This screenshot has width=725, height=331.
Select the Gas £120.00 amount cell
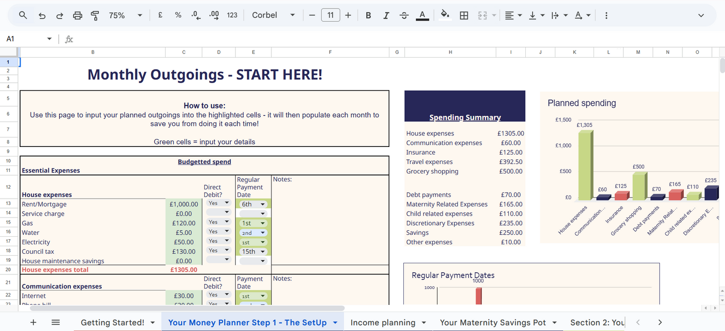pos(184,223)
